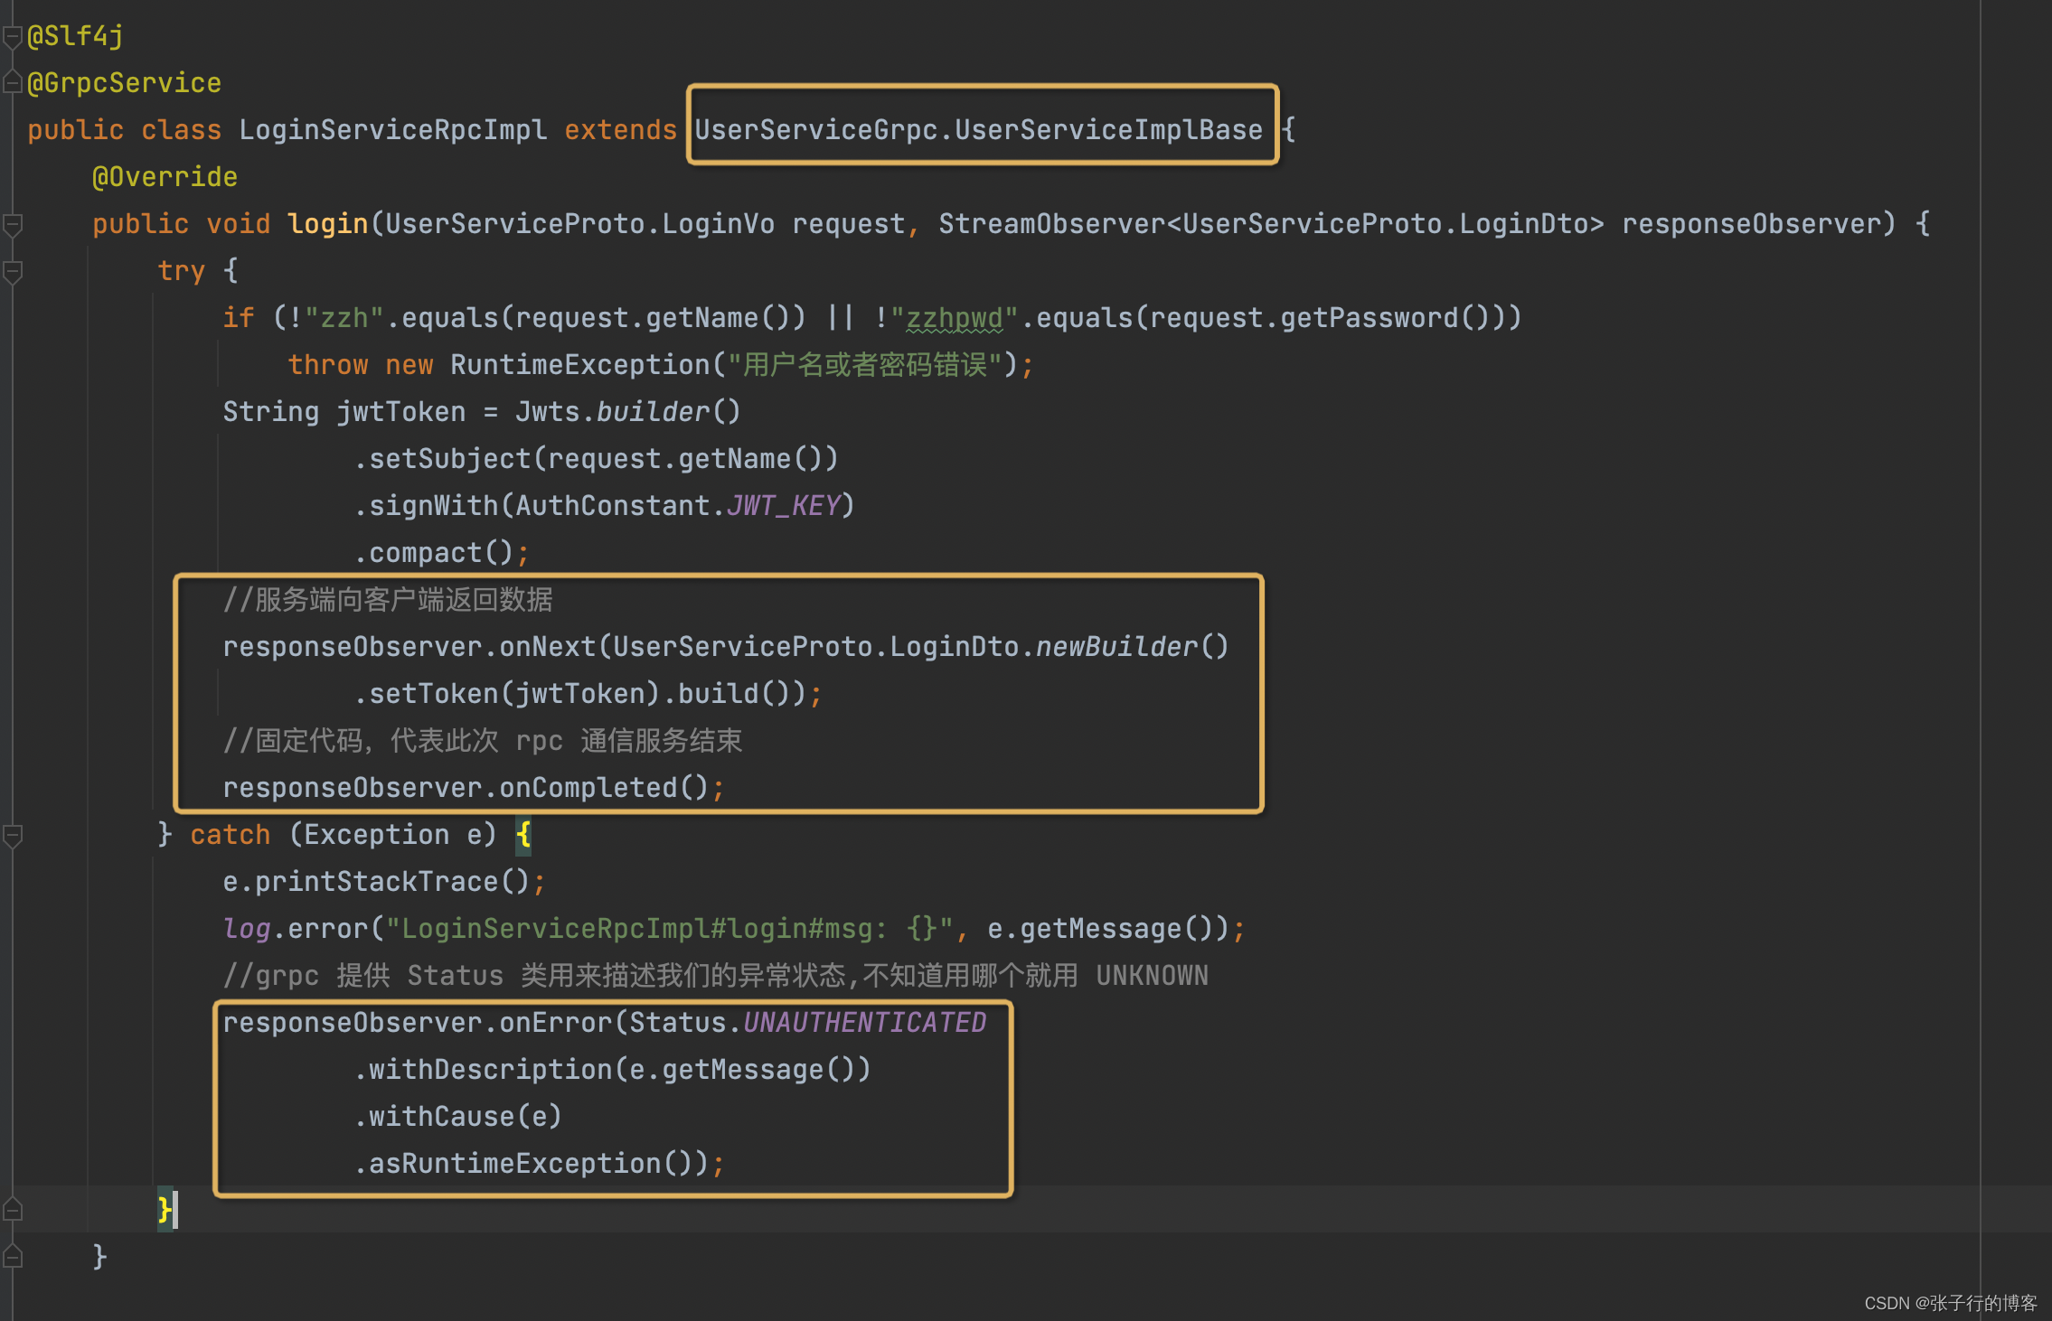Click RuntimeException constructor name
The height and width of the screenshot is (1321, 2052).
(x=579, y=365)
